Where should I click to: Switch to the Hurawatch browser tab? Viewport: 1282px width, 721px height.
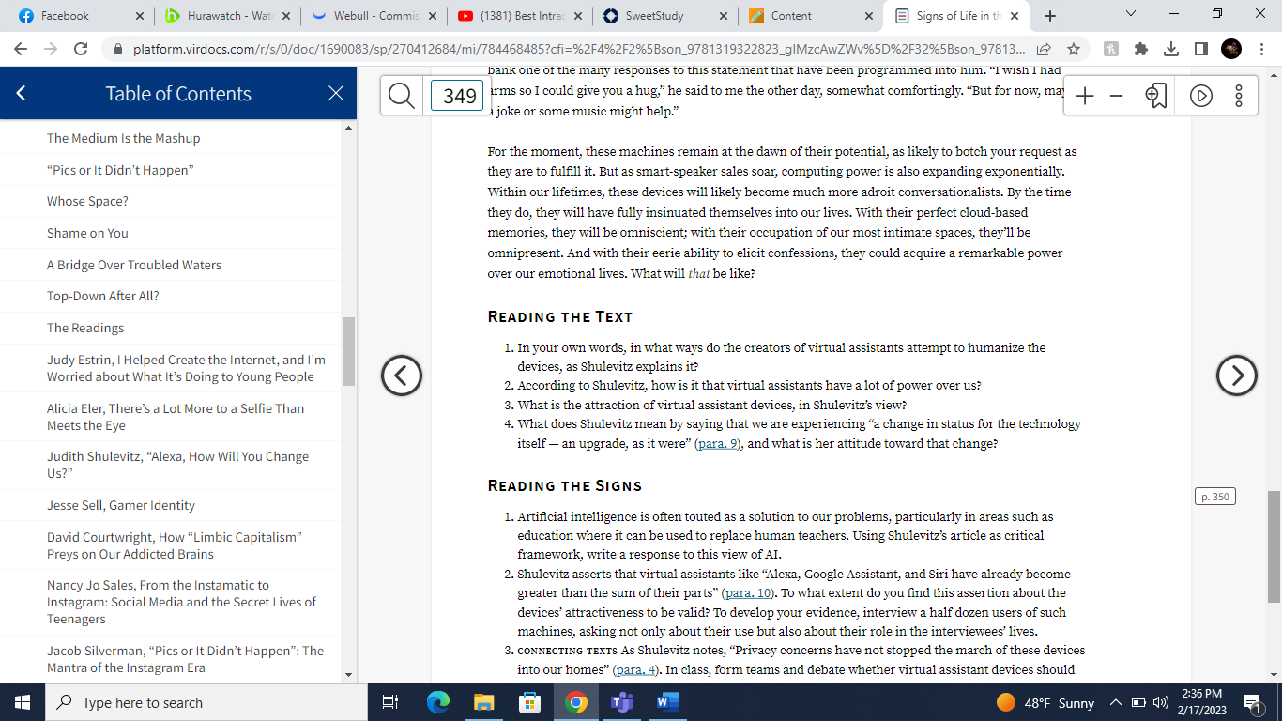point(228,16)
